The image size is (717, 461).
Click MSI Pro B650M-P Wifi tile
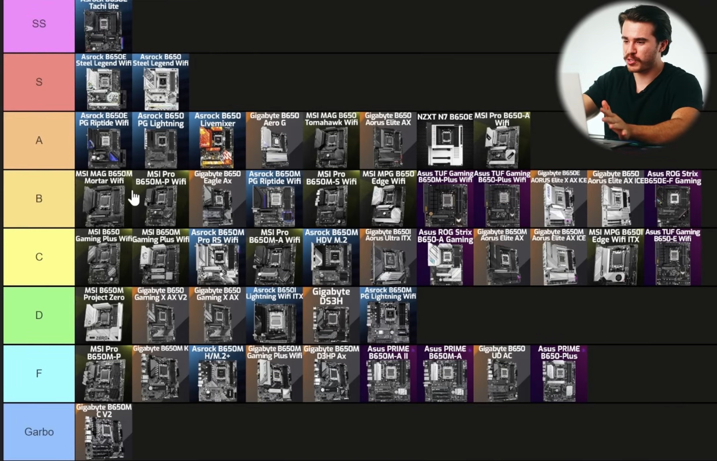coord(160,199)
